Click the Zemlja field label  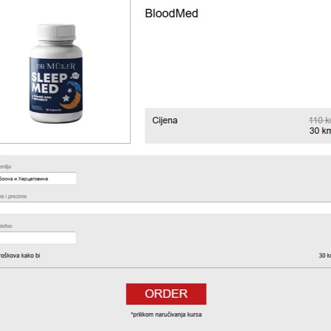5,167
